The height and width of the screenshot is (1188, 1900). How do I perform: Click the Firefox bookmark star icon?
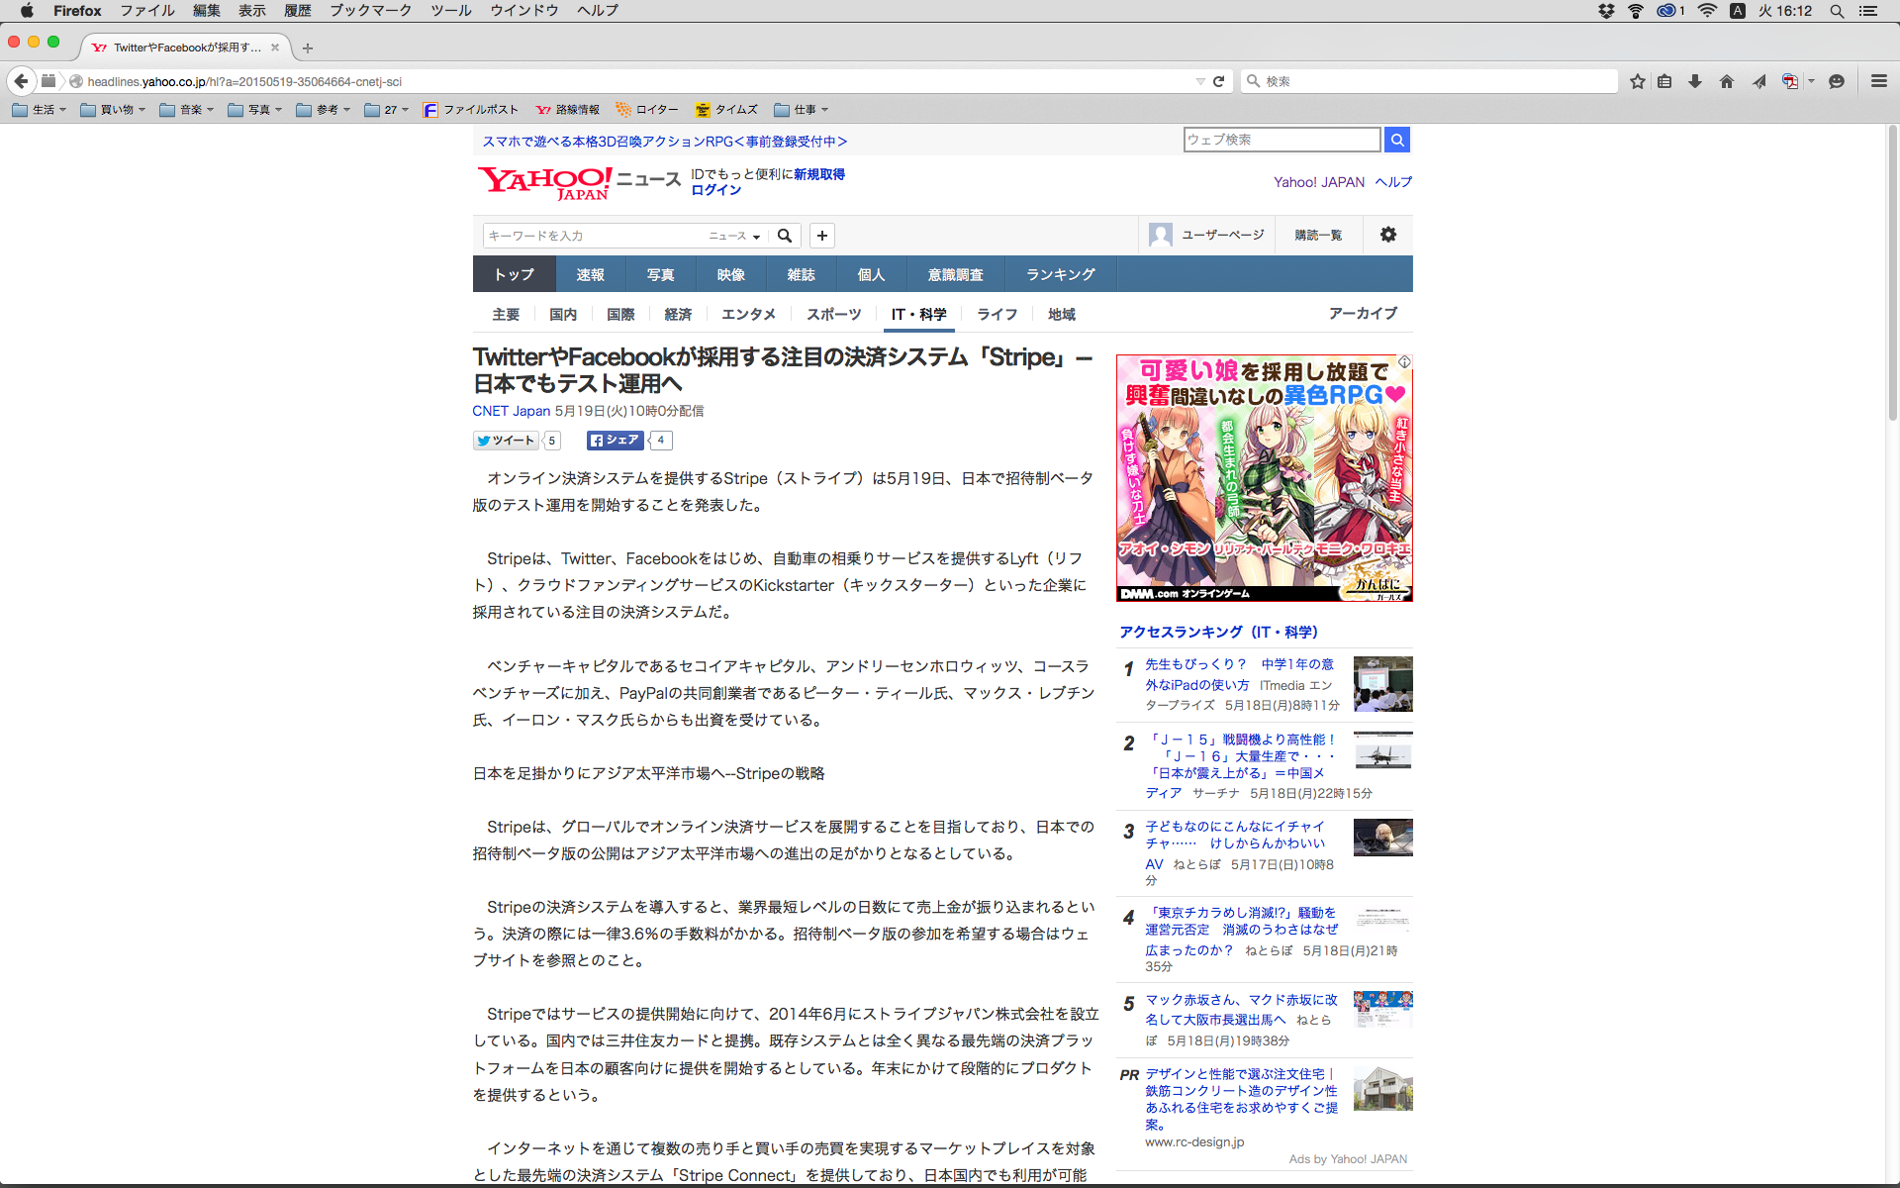click(x=1638, y=81)
